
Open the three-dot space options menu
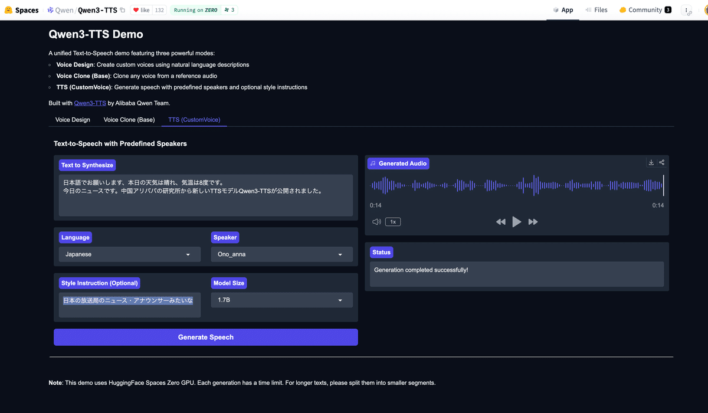687,10
